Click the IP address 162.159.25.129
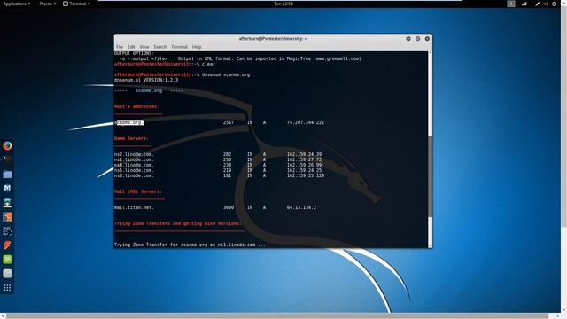The width and height of the screenshot is (567, 319). pos(306,175)
